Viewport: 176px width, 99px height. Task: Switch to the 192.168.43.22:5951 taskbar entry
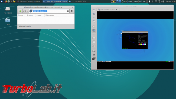(77, 1)
